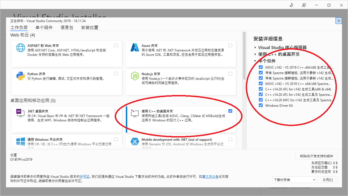The height and width of the screenshot is (196, 348).
Task: Uncheck the 使用 C++ 的桌面开发 workload checkbox
Action: (230, 111)
